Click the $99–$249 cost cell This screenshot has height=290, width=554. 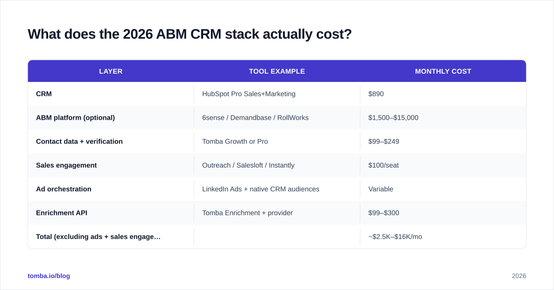(x=384, y=141)
